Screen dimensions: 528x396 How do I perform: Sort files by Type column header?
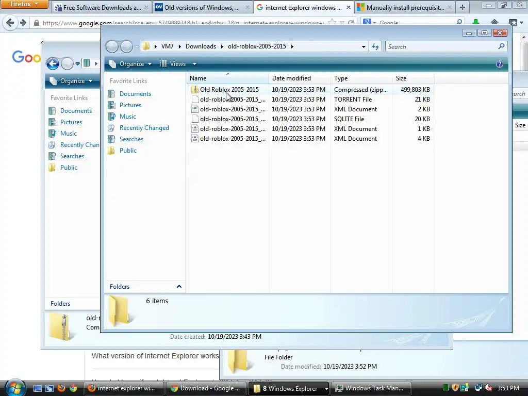click(361, 78)
